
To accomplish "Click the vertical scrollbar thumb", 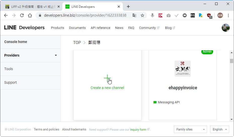I will (231, 61).
